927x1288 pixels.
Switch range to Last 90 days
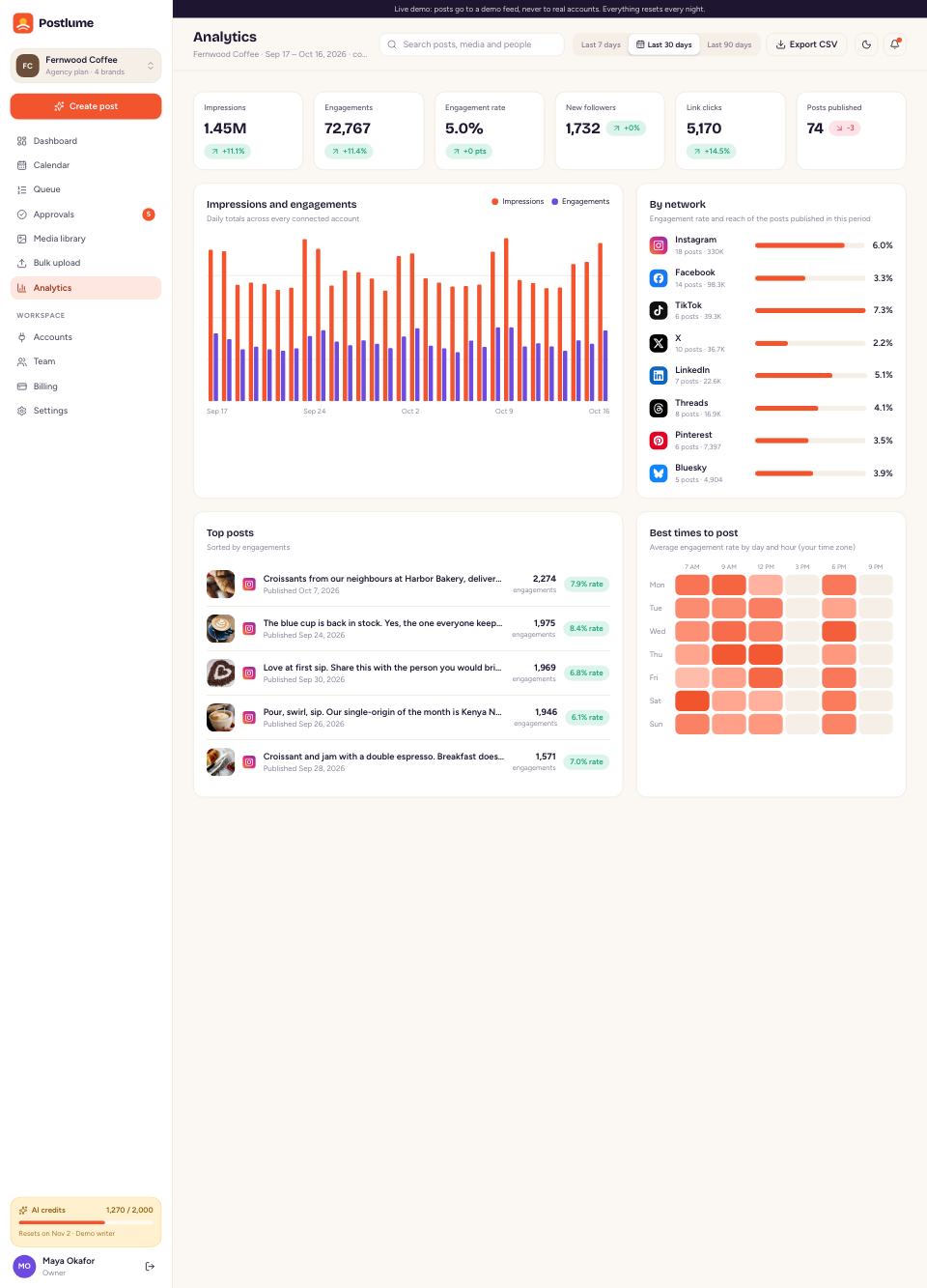click(x=729, y=44)
